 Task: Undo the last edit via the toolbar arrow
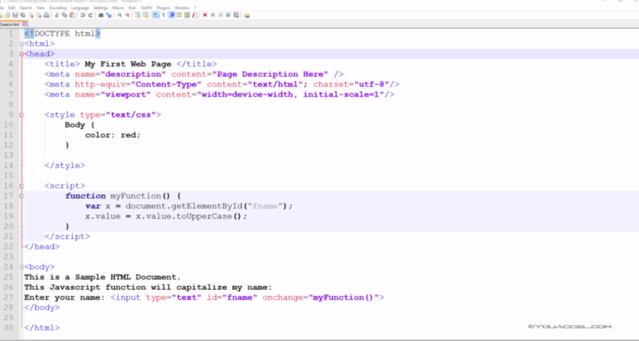pos(82,15)
